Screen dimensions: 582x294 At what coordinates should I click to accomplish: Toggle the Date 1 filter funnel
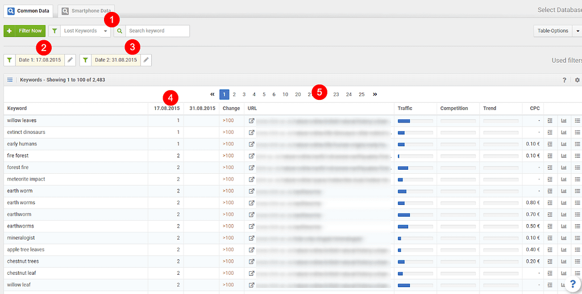click(x=10, y=60)
